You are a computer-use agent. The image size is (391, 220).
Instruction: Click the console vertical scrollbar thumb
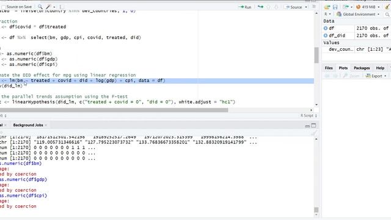(x=316, y=210)
